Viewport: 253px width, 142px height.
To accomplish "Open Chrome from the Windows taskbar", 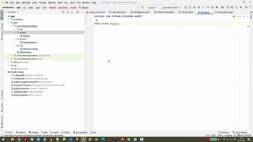I will (x=19, y=139).
